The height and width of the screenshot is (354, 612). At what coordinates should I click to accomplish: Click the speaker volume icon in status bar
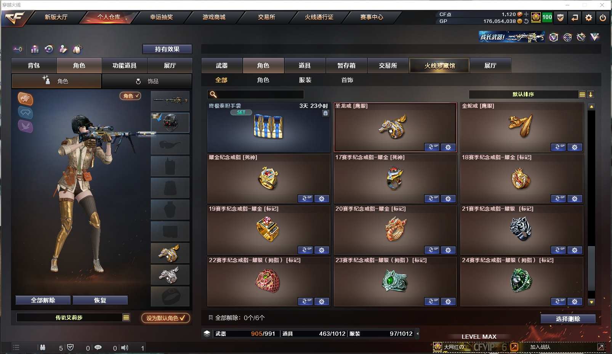(x=125, y=348)
